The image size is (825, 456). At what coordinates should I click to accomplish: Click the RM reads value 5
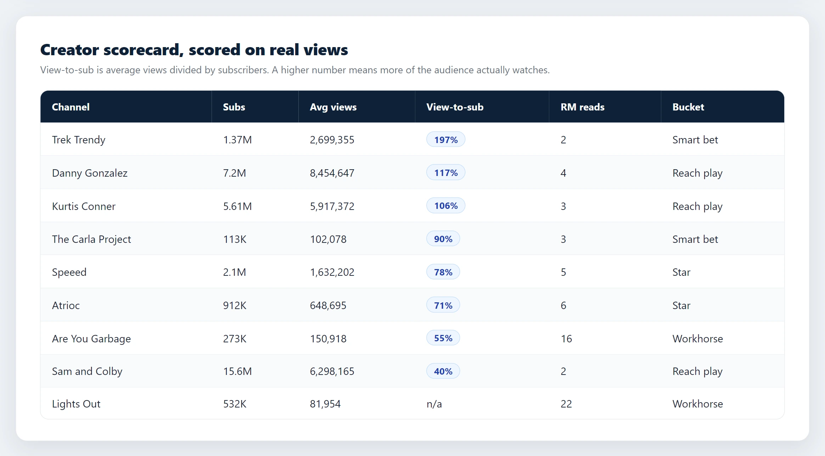click(563, 272)
